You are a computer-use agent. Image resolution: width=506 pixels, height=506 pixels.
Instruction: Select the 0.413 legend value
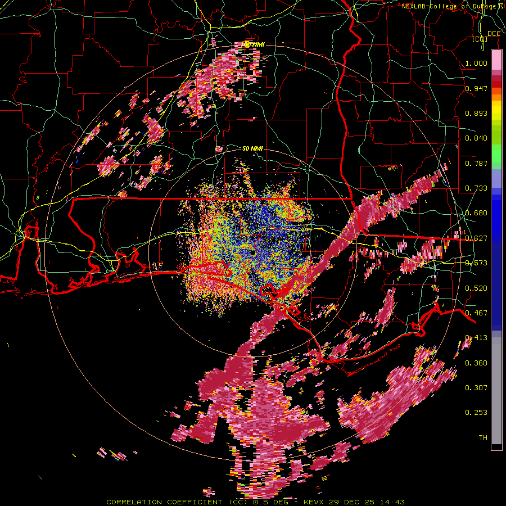click(476, 337)
